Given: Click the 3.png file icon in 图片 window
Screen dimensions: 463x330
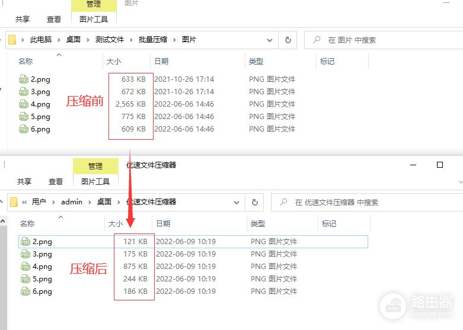Looking at the screenshot, I should tap(24, 92).
